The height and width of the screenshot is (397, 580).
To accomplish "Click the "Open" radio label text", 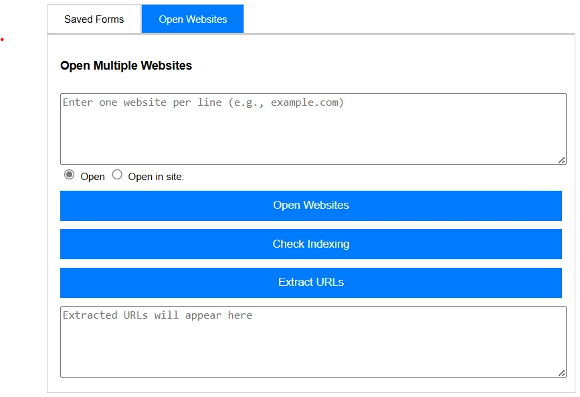I will click(x=92, y=177).
